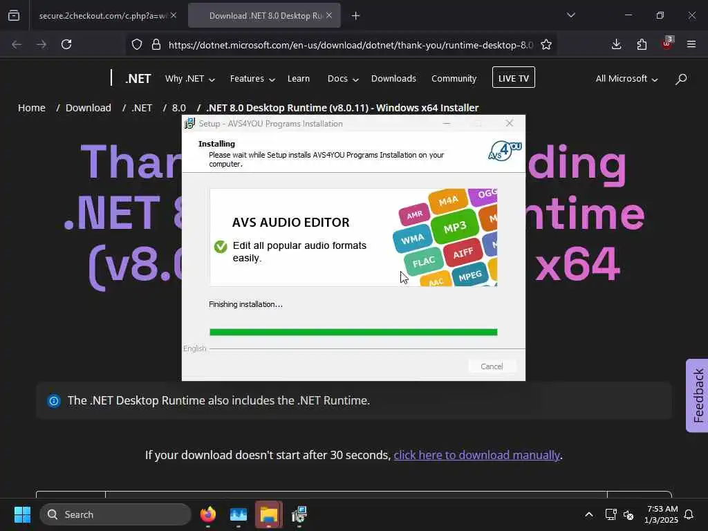
Task: Click the 'click here to download manually' link
Action: [x=477, y=455]
